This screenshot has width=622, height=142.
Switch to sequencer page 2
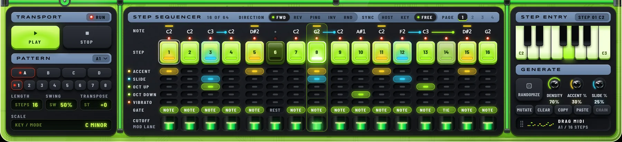[473, 17]
